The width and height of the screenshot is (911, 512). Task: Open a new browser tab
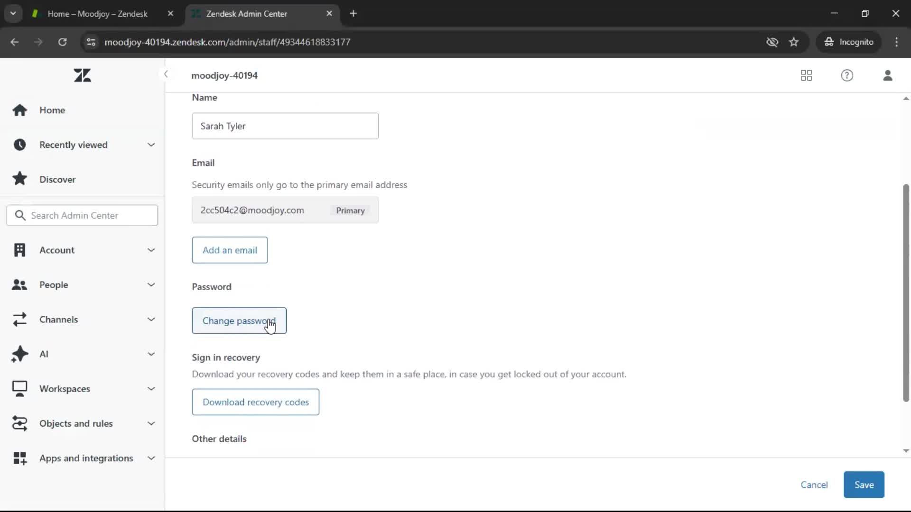point(353,14)
